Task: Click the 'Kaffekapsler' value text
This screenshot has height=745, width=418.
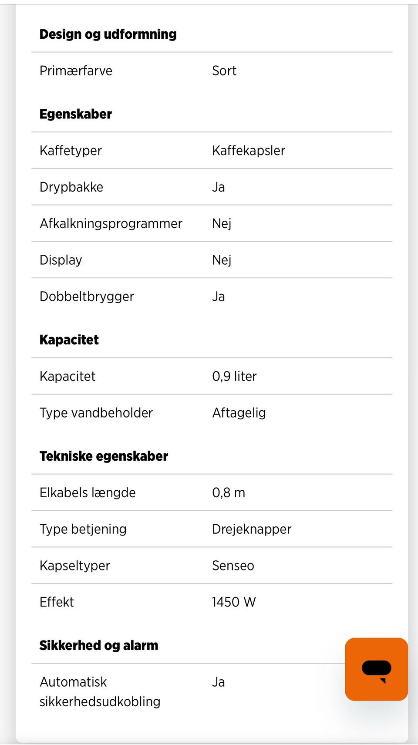Action: point(249,151)
